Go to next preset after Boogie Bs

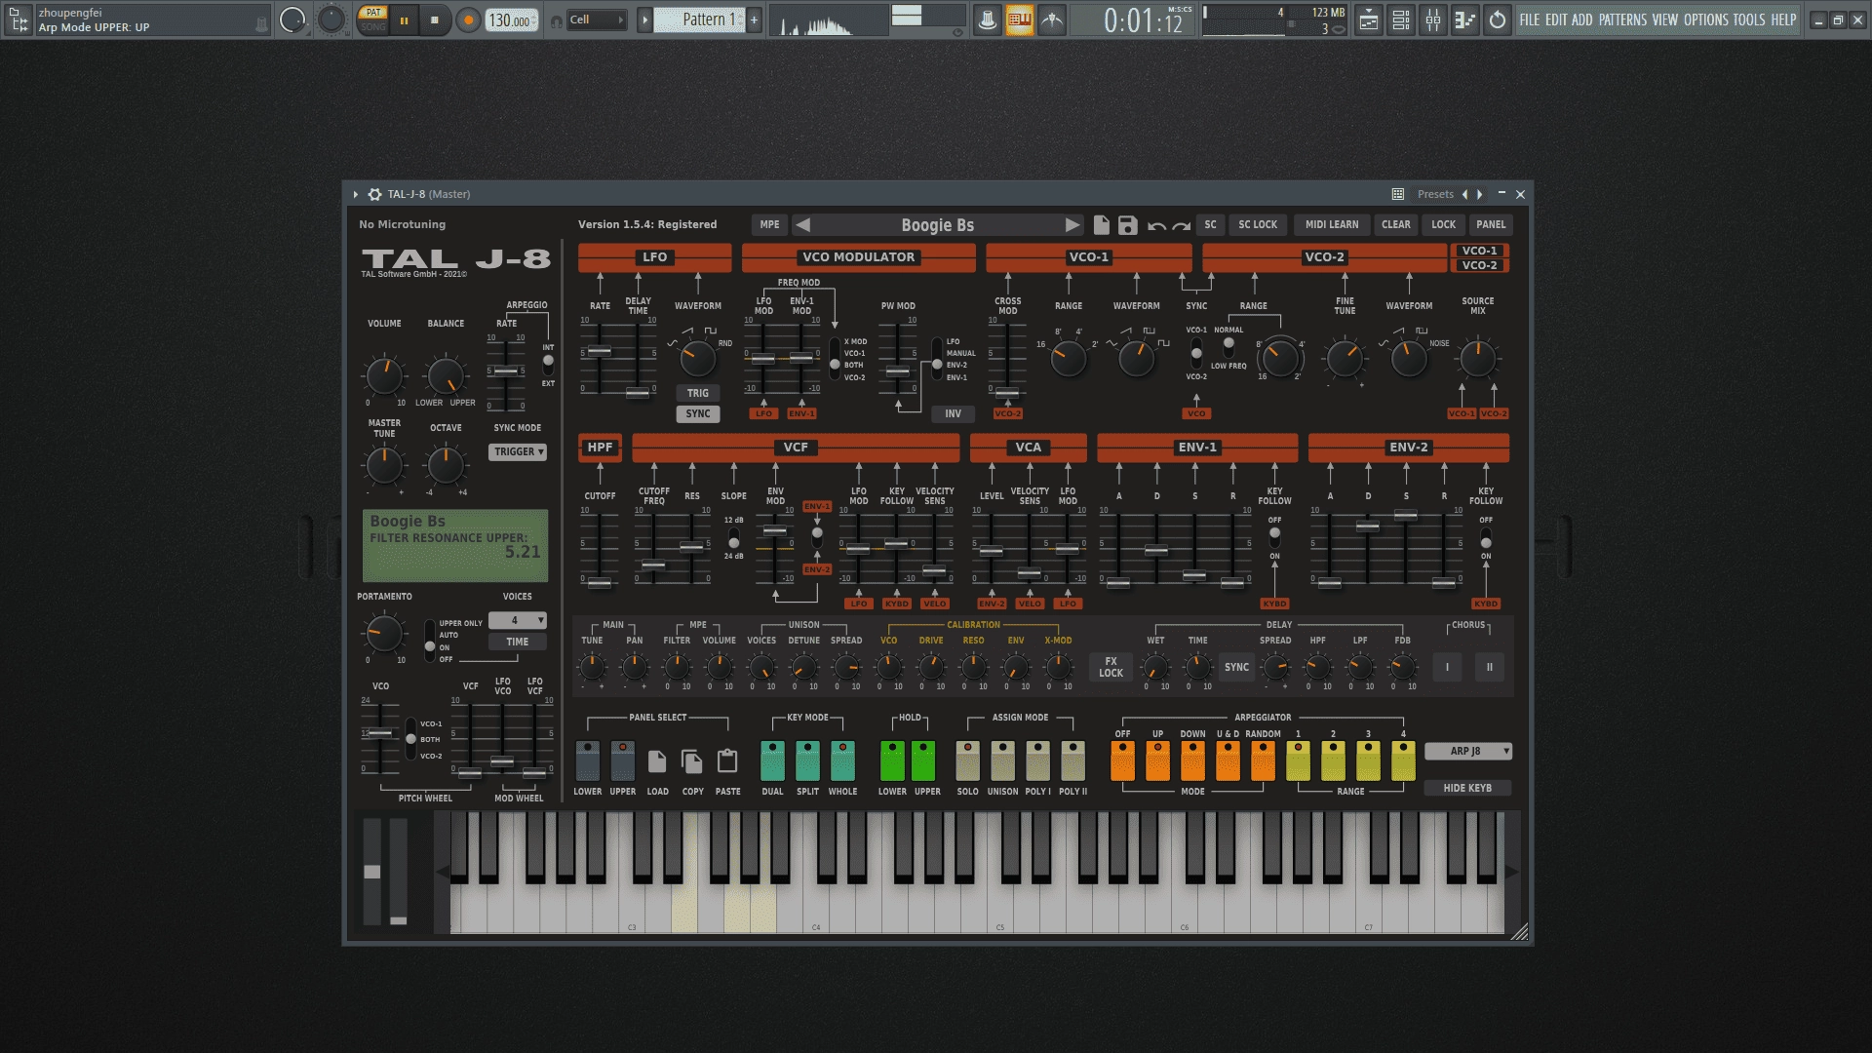coord(1072,225)
